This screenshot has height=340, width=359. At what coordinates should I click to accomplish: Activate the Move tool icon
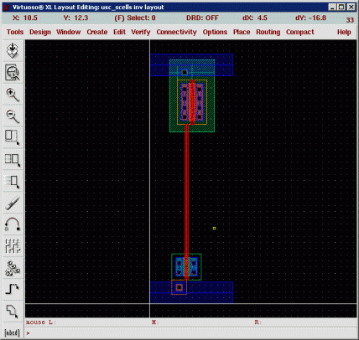coord(13,182)
